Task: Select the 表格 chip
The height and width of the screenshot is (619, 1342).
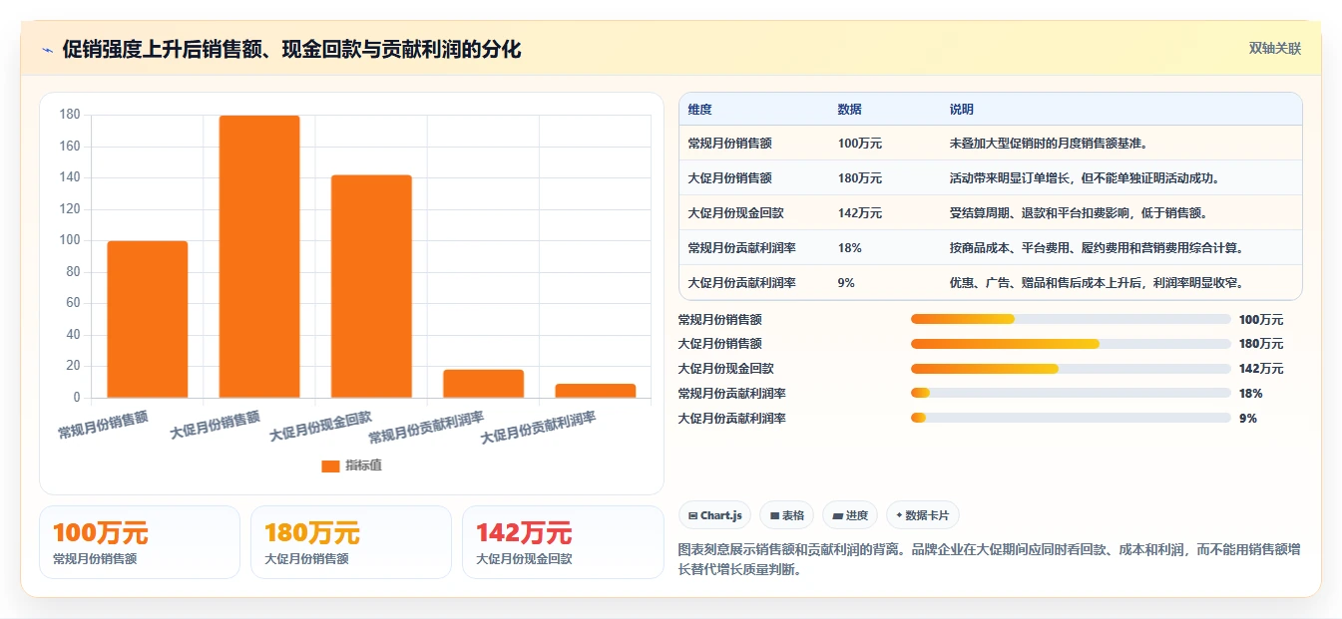Action: 787,515
